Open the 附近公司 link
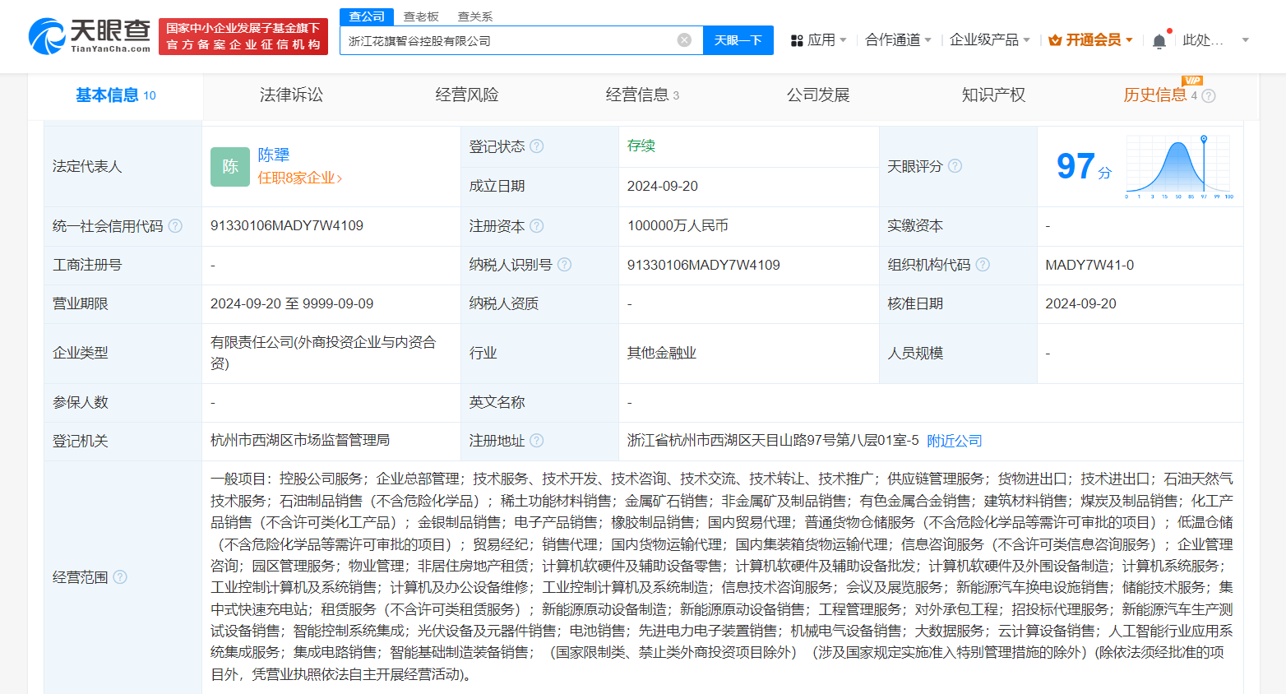 point(954,441)
